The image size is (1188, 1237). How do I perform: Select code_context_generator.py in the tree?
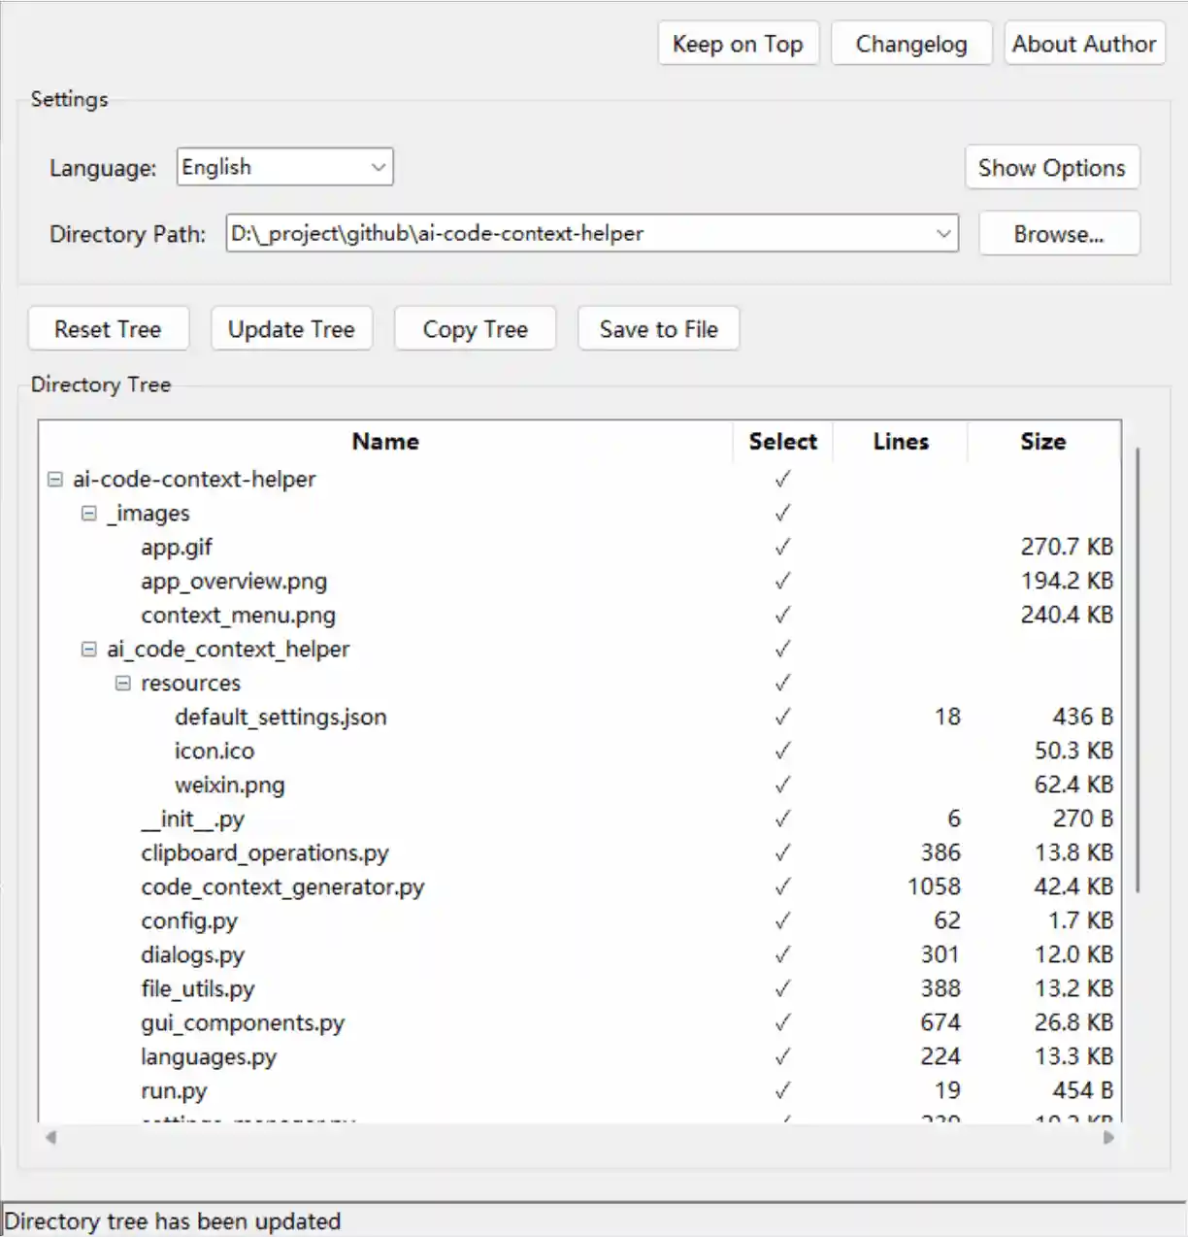point(282,887)
